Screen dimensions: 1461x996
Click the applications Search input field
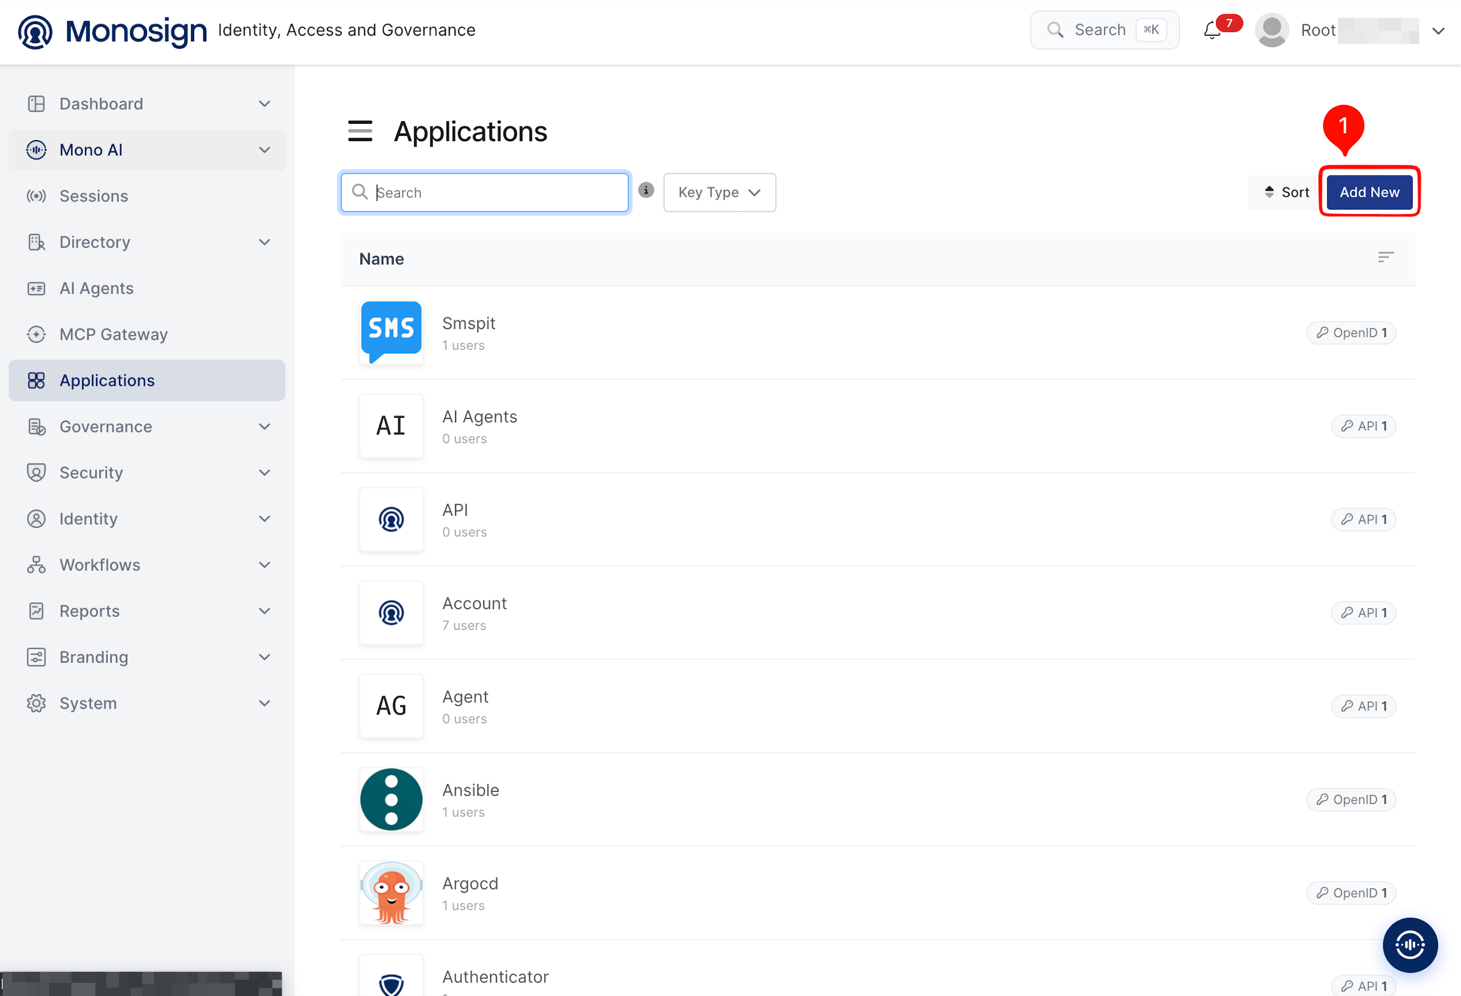(x=485, y=193)
